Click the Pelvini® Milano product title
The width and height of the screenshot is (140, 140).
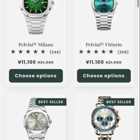click(x=36, y=45)
